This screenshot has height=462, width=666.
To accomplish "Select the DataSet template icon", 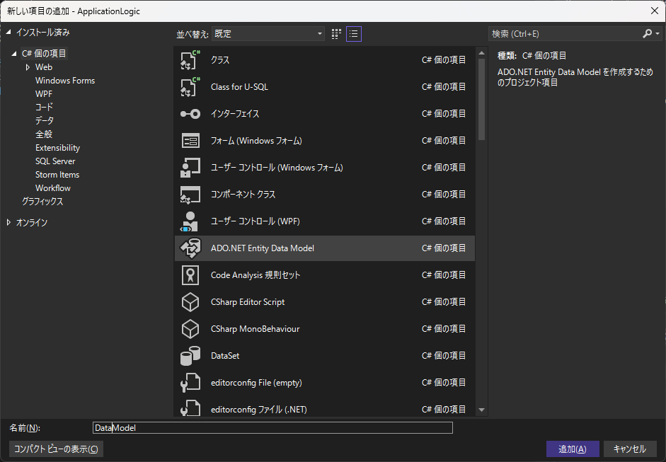I will coord(189,355).
